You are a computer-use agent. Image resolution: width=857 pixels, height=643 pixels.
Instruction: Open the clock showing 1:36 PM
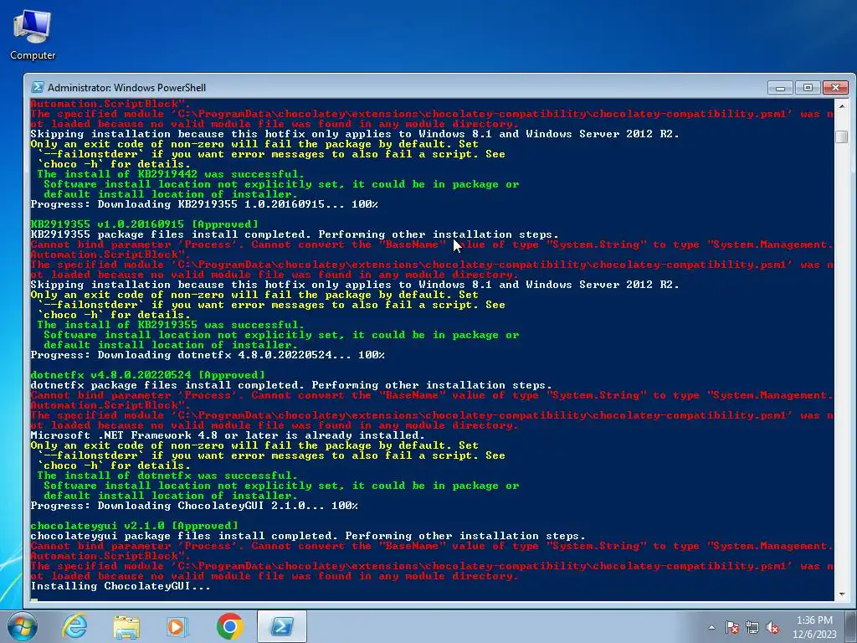tap(814, 627)
